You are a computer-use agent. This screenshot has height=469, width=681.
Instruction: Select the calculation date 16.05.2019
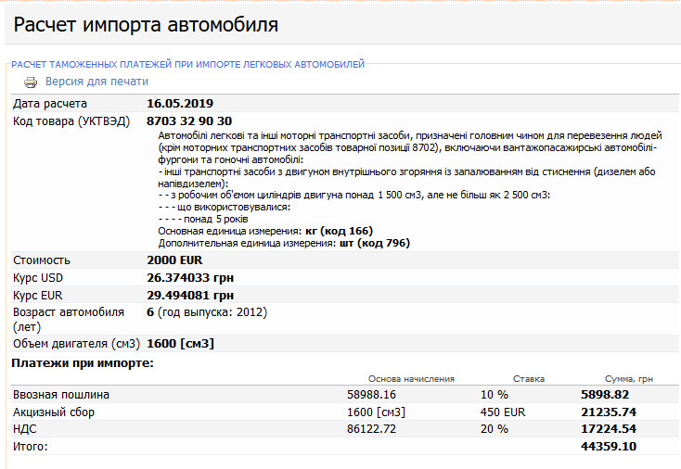(x=180, y=103)
